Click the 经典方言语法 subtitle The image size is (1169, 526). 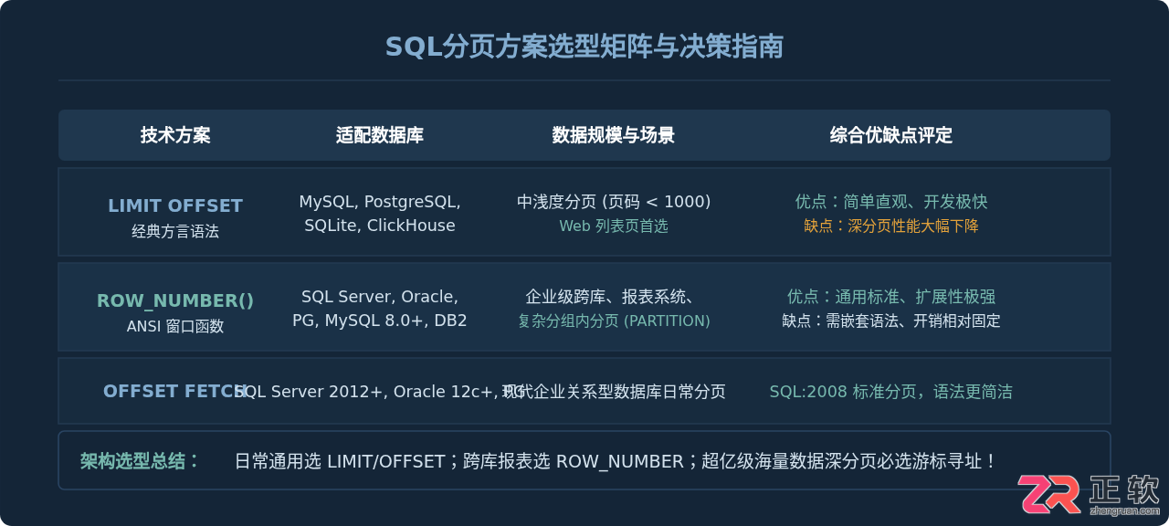(x=175, y=232)
